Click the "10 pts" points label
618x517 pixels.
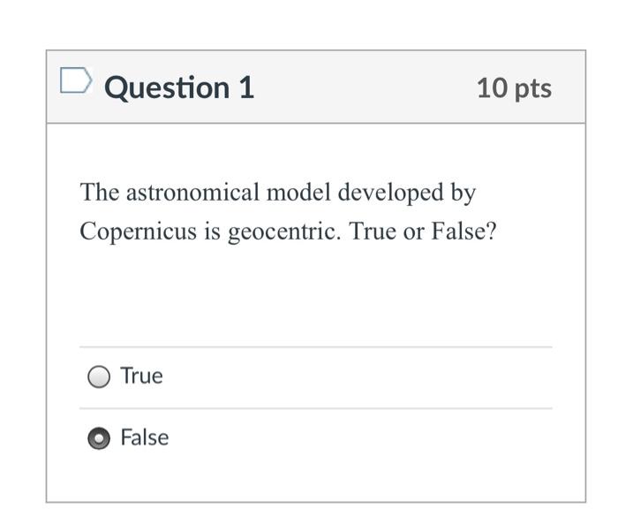[514, 87]
